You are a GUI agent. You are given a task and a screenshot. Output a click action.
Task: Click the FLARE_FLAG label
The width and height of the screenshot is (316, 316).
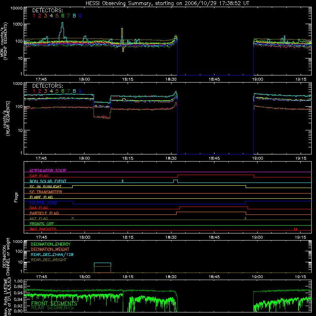pos(41,197)
